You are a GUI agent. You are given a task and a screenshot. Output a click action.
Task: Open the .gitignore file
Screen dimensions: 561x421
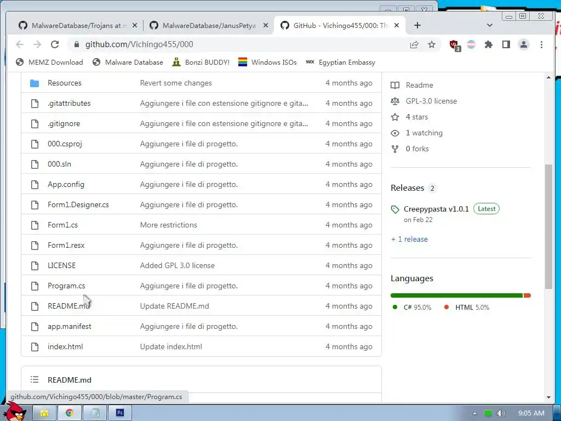click(x=64, y=123)
